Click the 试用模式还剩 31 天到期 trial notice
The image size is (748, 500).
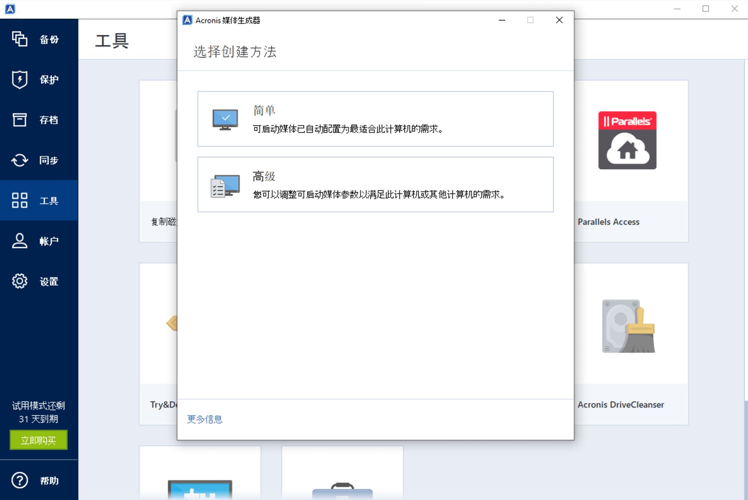click(39, 412)
